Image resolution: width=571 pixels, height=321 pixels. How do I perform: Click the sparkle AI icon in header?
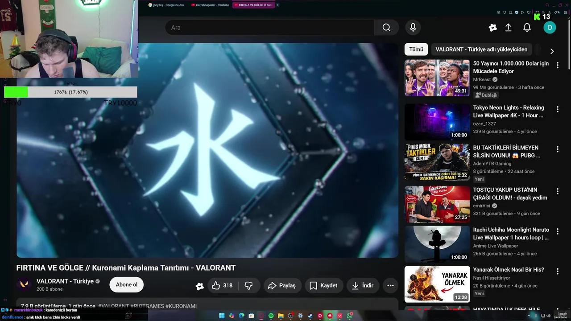coord(493,28)
